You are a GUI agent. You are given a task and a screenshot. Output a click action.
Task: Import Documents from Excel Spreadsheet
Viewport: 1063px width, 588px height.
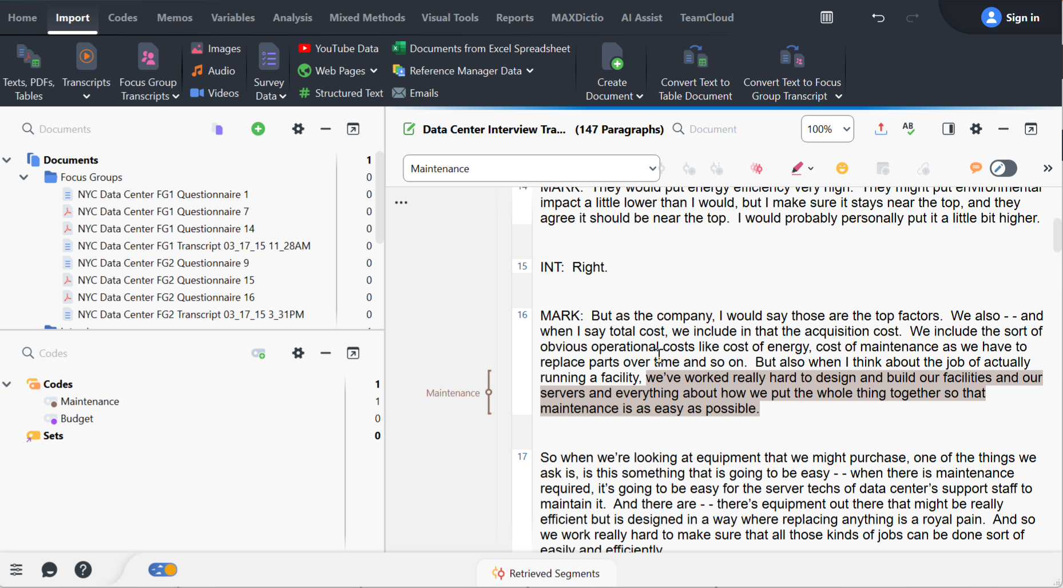point(481,49)
